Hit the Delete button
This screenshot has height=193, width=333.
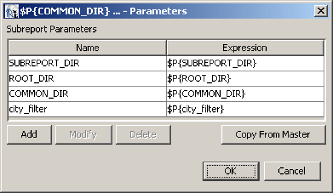pos(143,135)
